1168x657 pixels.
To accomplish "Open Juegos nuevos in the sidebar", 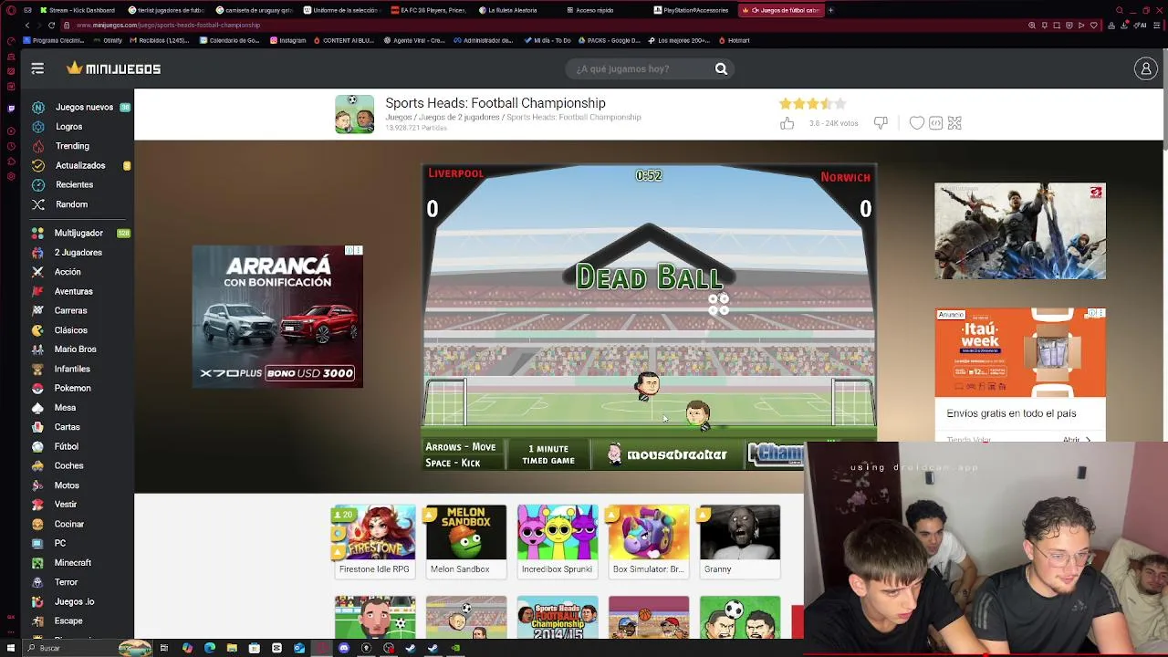I will pos(84,107).
